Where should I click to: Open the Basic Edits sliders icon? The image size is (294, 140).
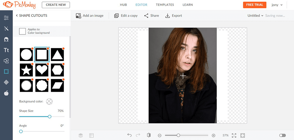(6, 18)
